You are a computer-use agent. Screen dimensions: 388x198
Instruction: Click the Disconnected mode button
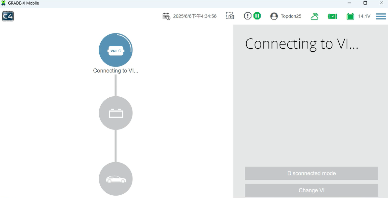pos(311,173)
